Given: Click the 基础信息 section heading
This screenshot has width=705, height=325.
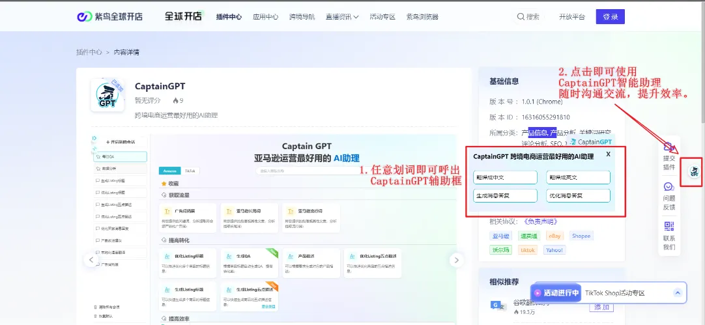Looking at the screenshot, I should [504, 81].
